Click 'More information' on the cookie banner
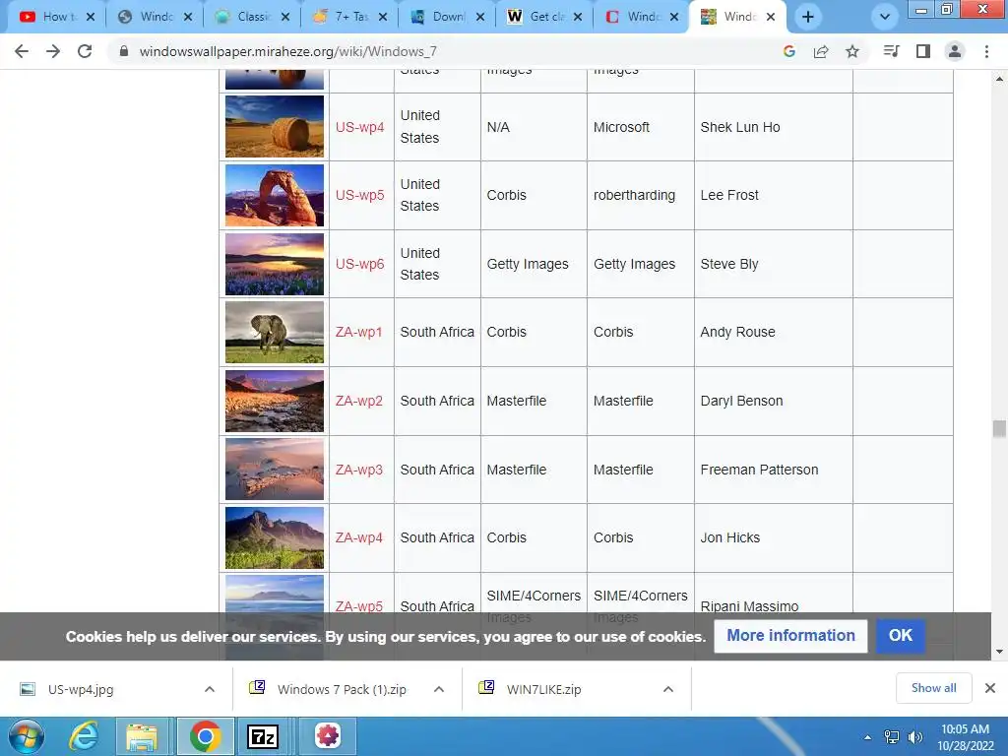1008x756 pixels. (790, 636)
